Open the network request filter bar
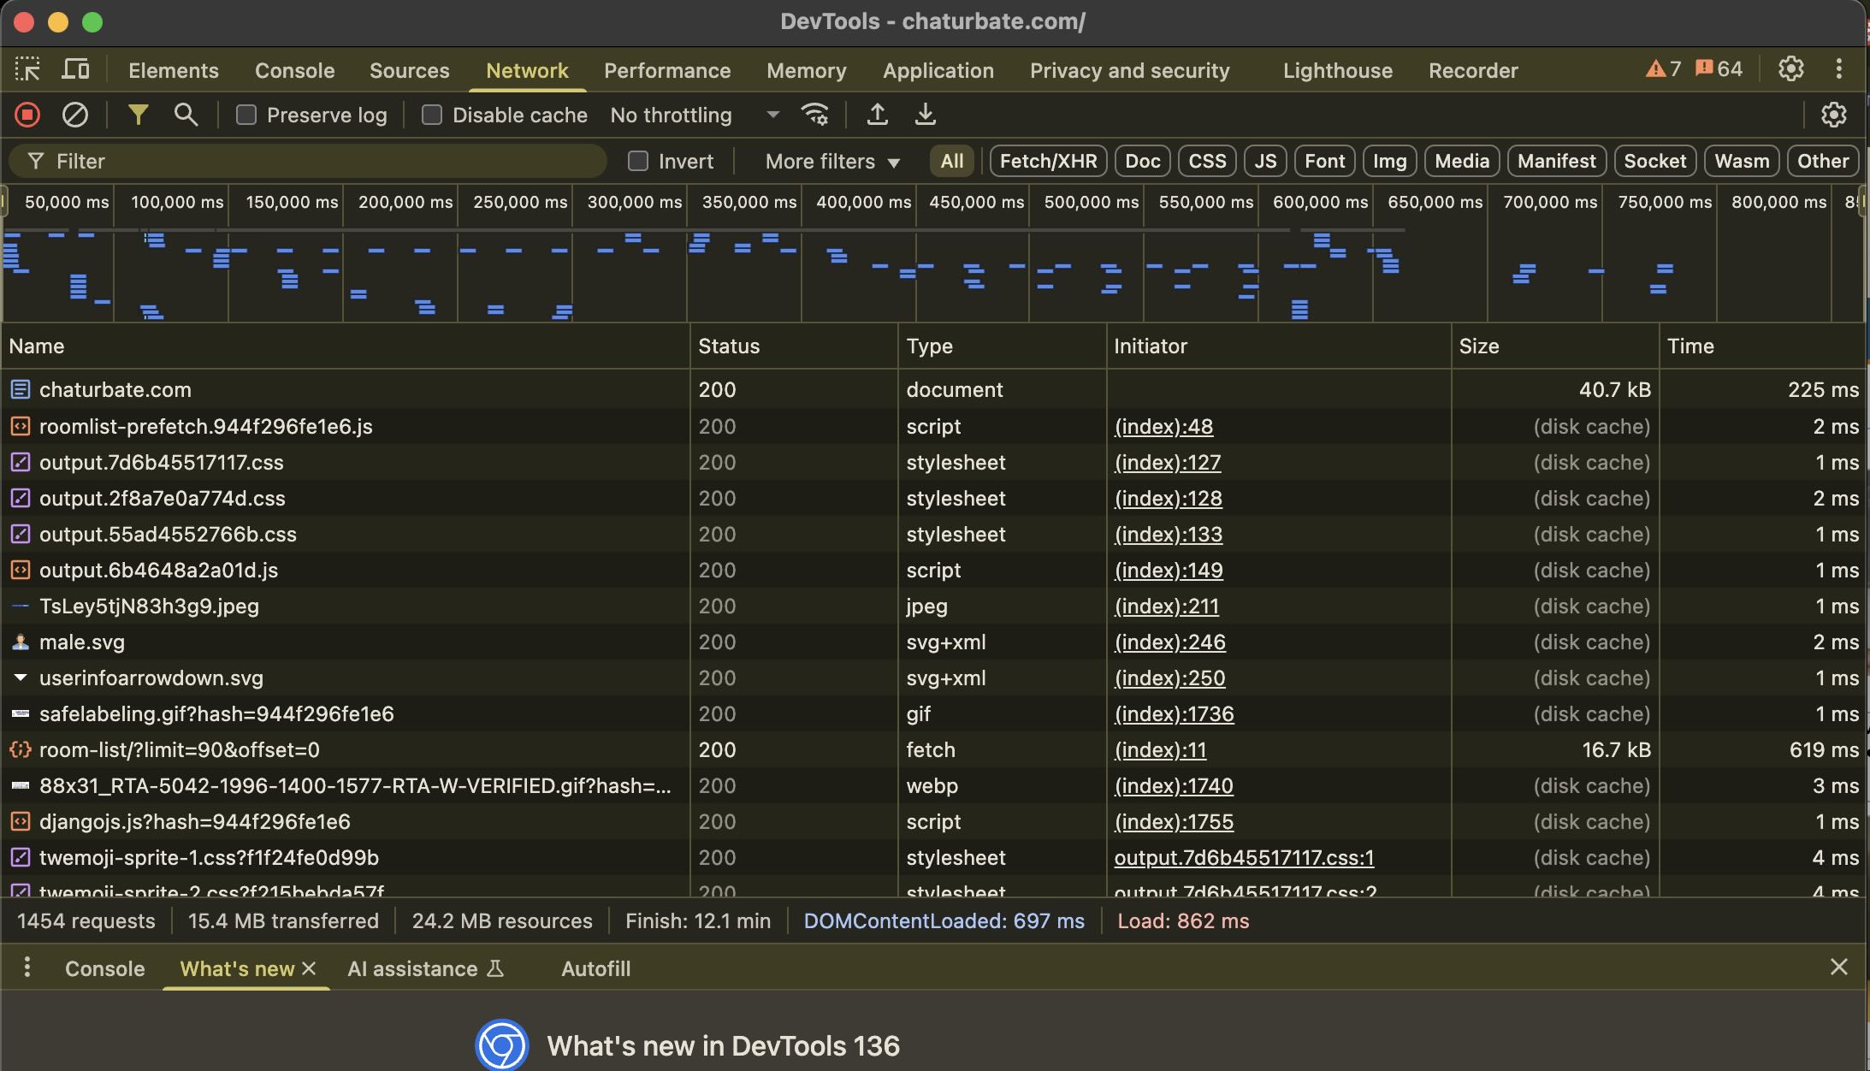This screenshot has width=1870, height=1071. (x=139, y=114)
